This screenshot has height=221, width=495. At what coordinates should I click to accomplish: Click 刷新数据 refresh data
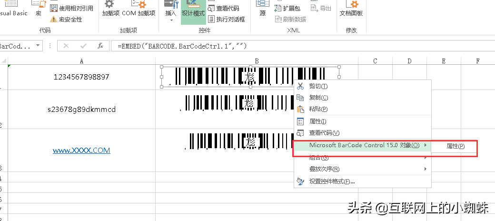coord(290,19)
